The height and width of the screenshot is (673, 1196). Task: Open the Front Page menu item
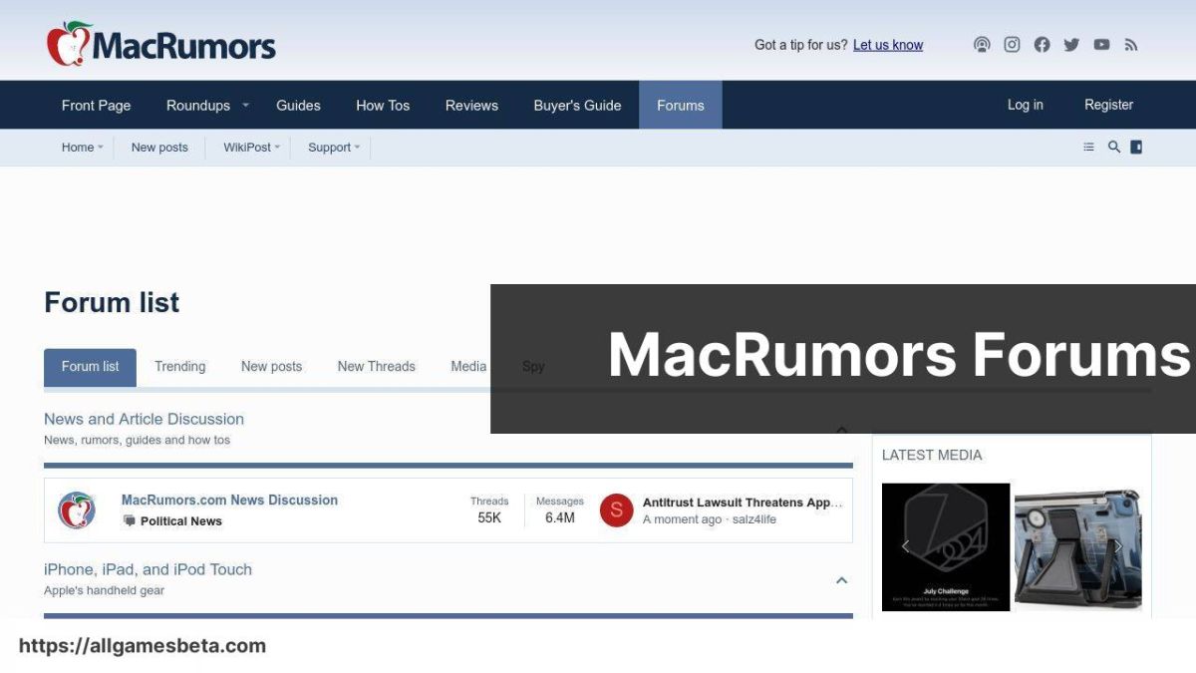(96, 105)
